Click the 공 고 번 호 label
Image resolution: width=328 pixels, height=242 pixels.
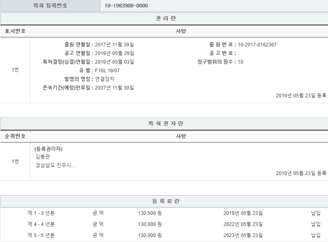[x=223, y=53]
